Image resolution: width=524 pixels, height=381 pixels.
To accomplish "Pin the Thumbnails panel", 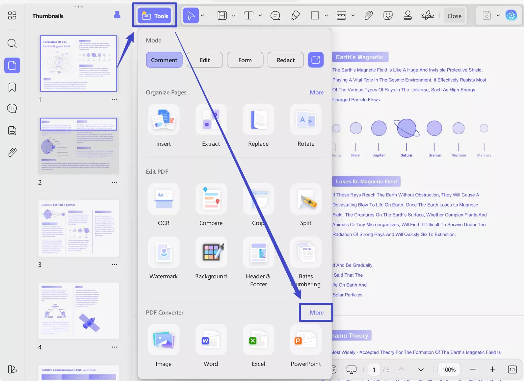I will click(117, 15).
